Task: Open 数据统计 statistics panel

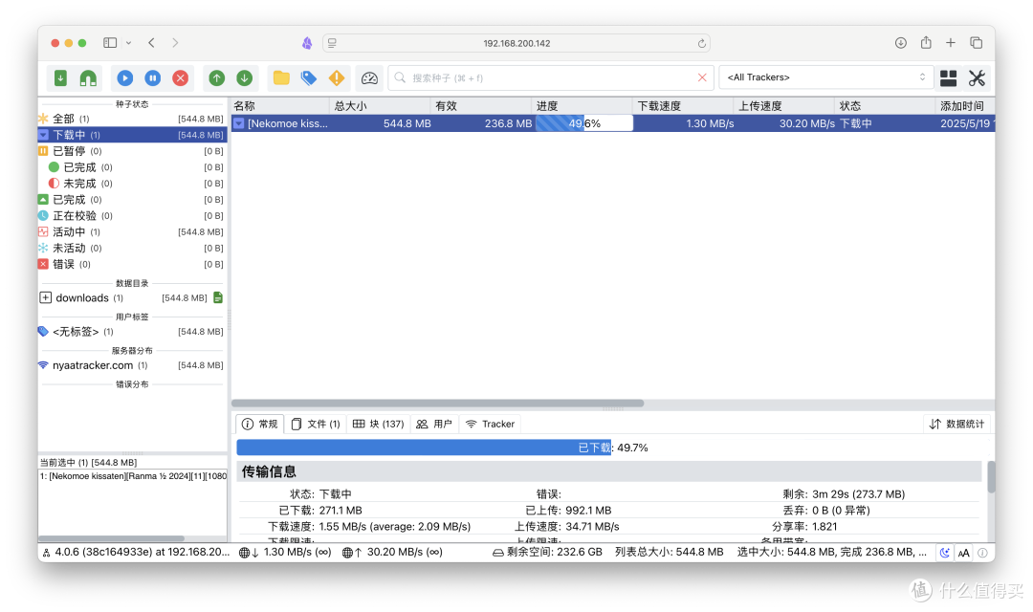Action: click(956, 424)
